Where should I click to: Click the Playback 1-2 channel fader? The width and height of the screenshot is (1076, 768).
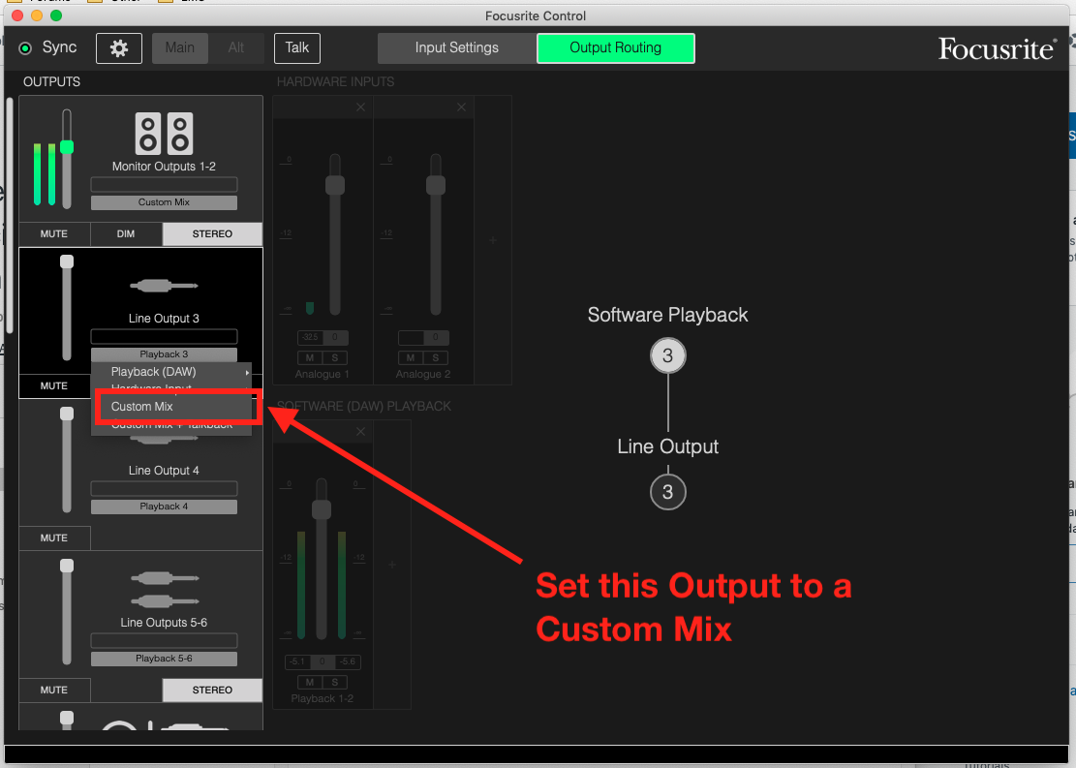(x=322, y=509)
